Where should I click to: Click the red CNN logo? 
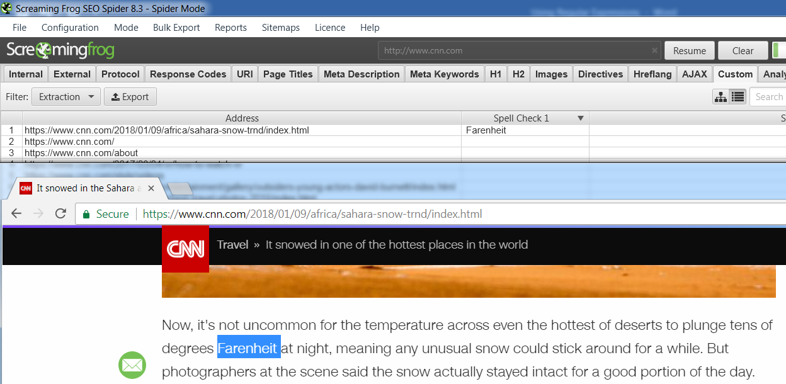(185, 249)
